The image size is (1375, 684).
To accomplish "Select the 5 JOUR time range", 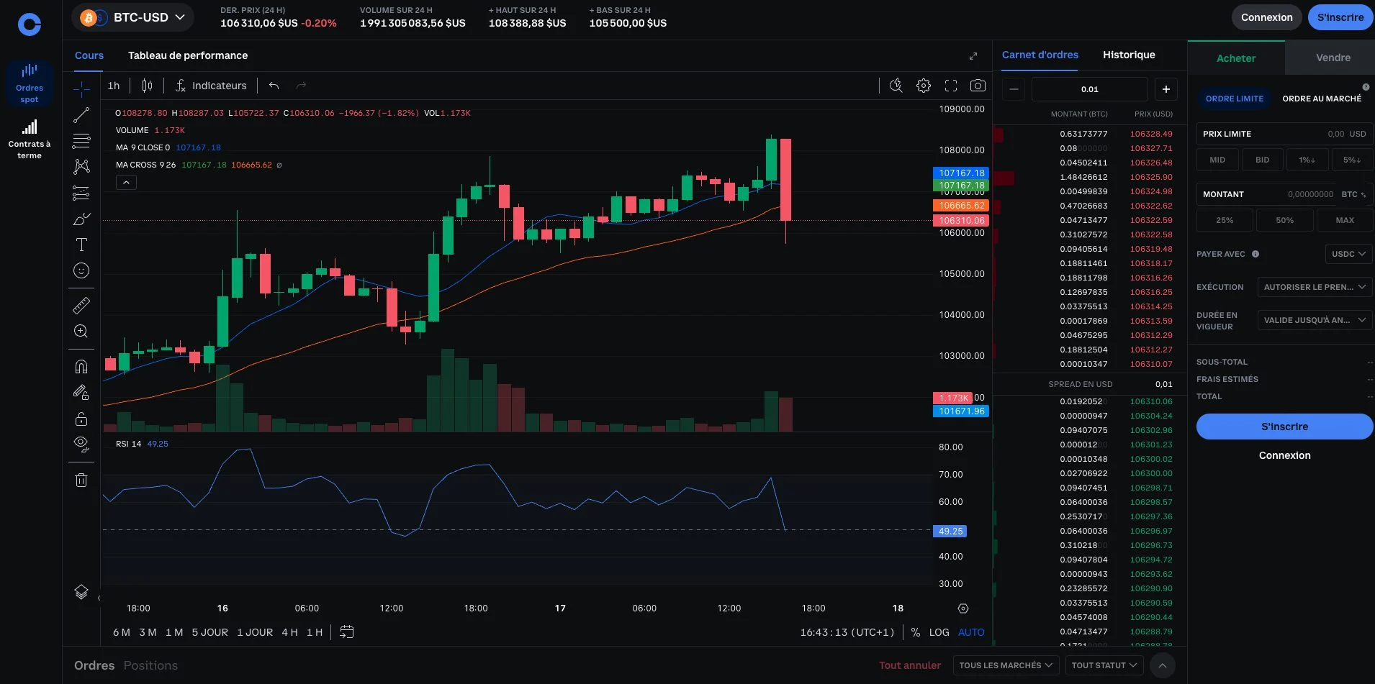I will tap(209, 632).
